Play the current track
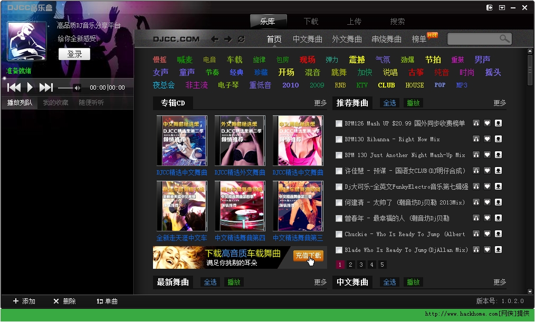 pyautogui.click(x=30, y=87)
